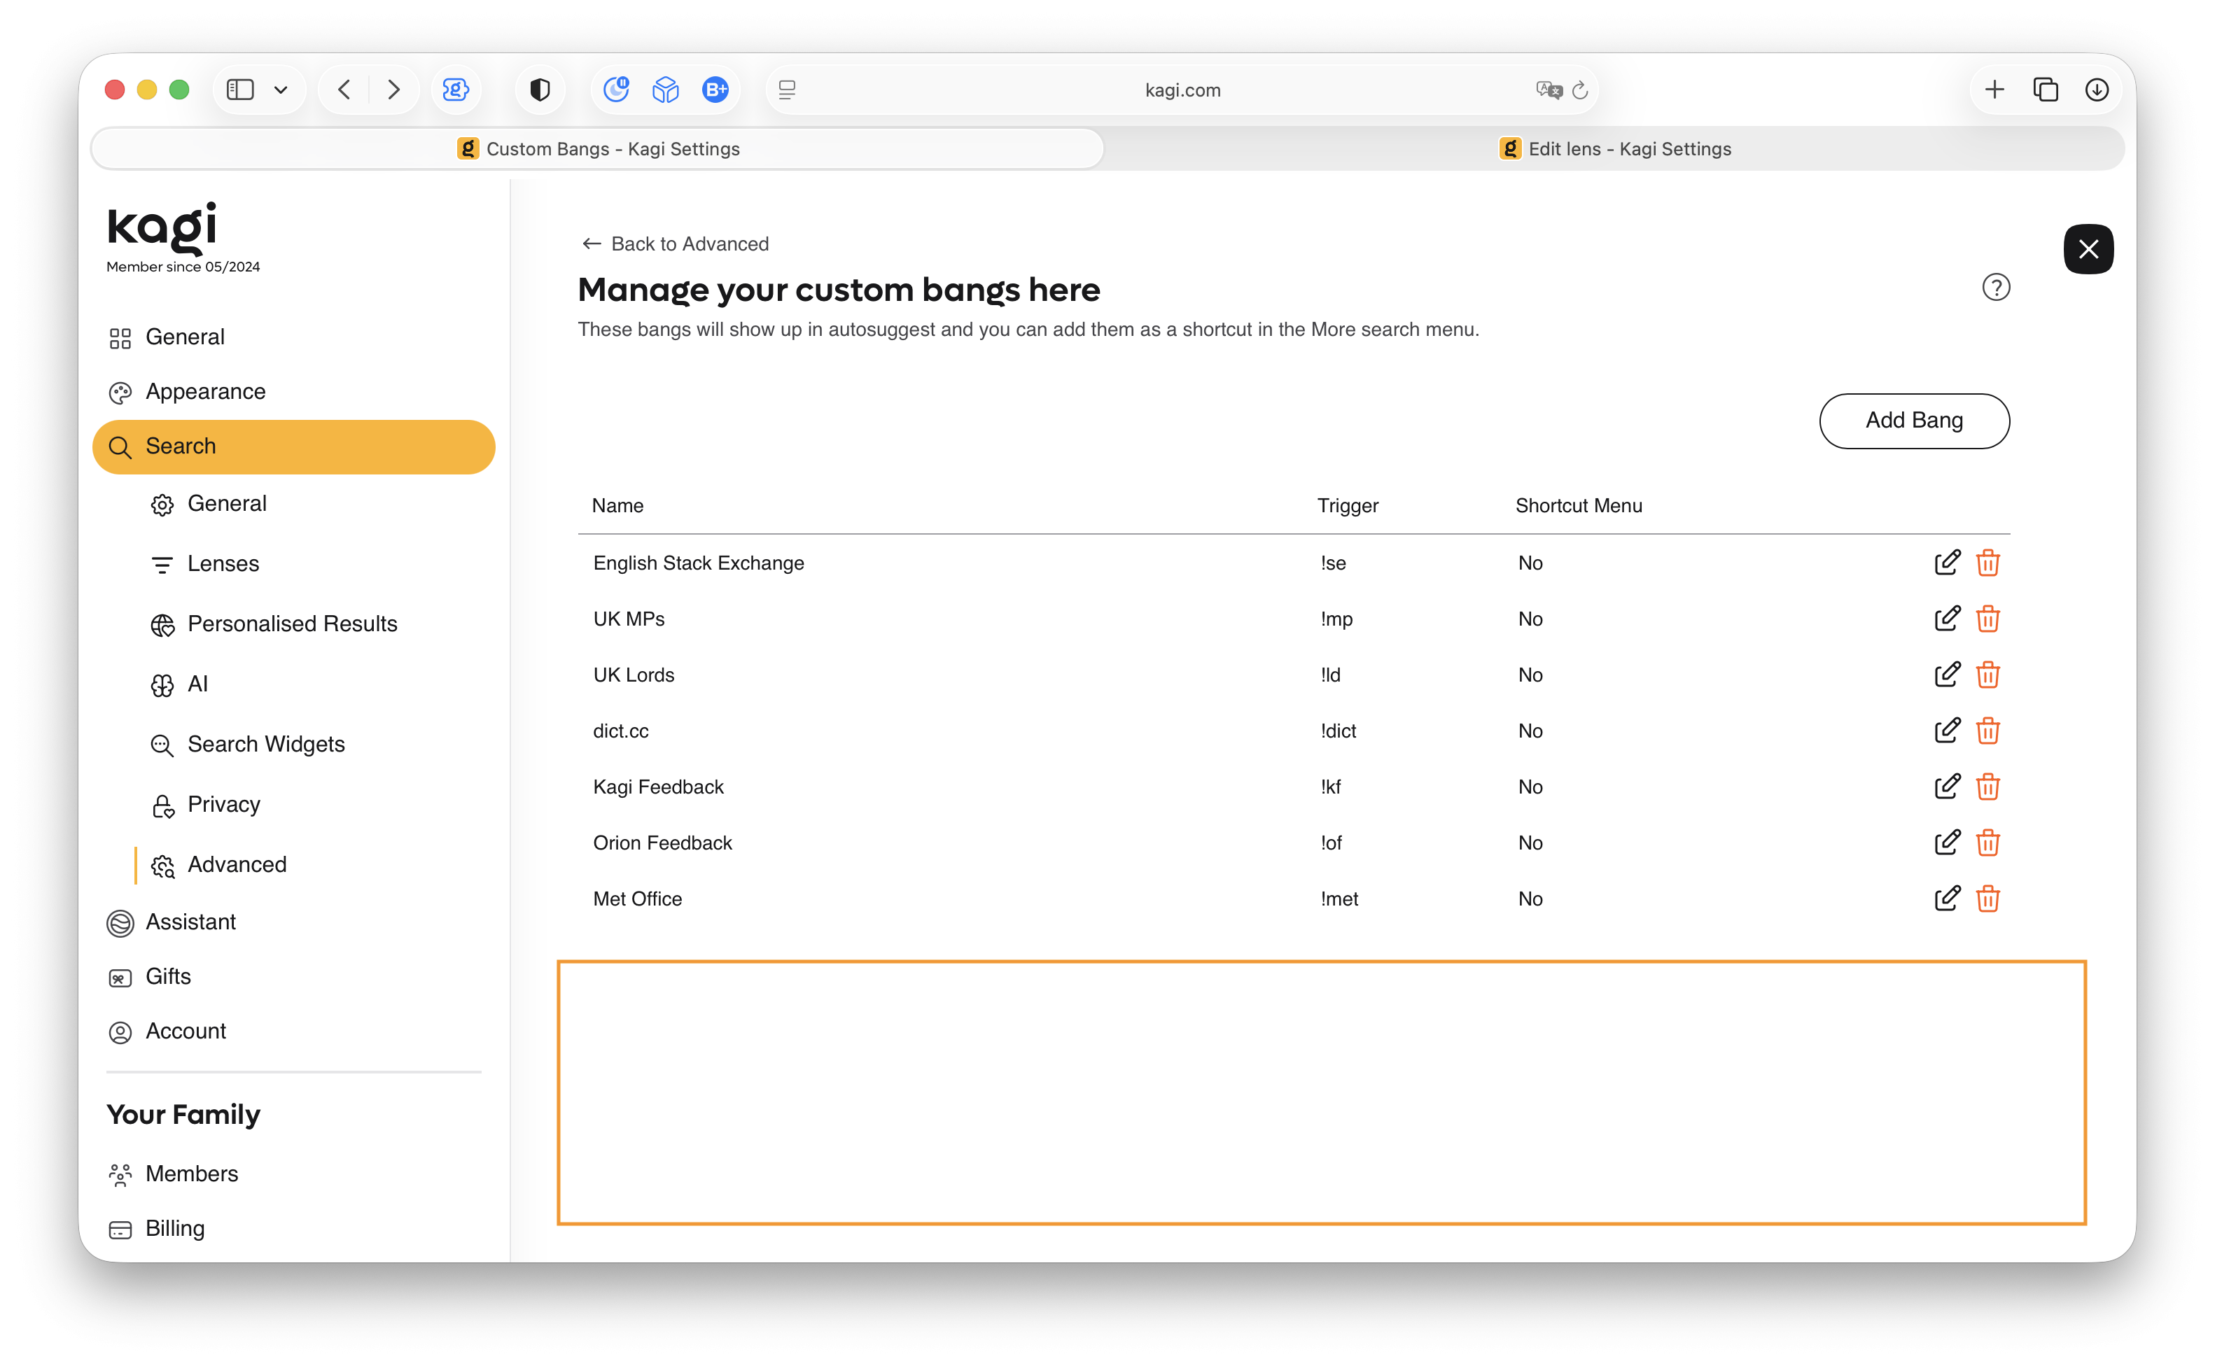Click the kagi.com address field
The width and height of the screenshot is (2215, 1366).
(1181, 90)
